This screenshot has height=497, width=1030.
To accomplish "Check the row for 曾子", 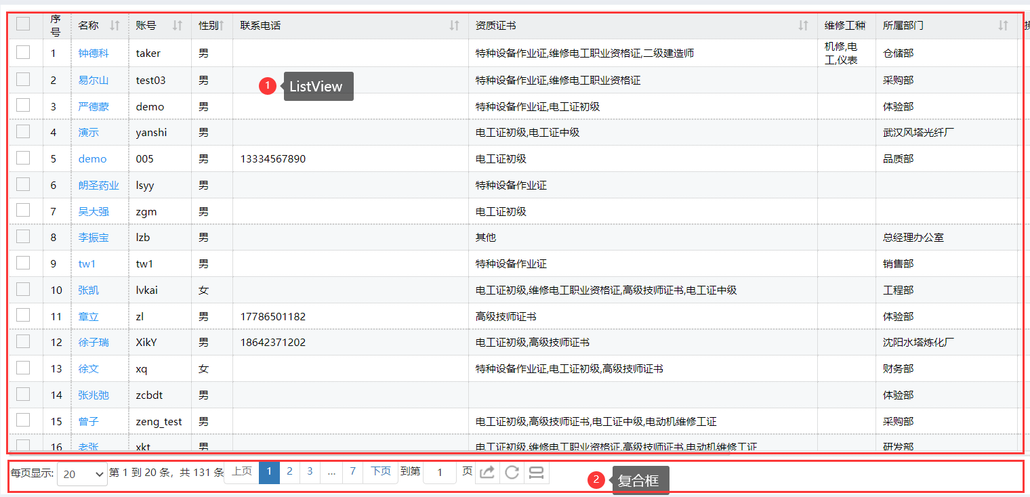I will pos(23,420).
